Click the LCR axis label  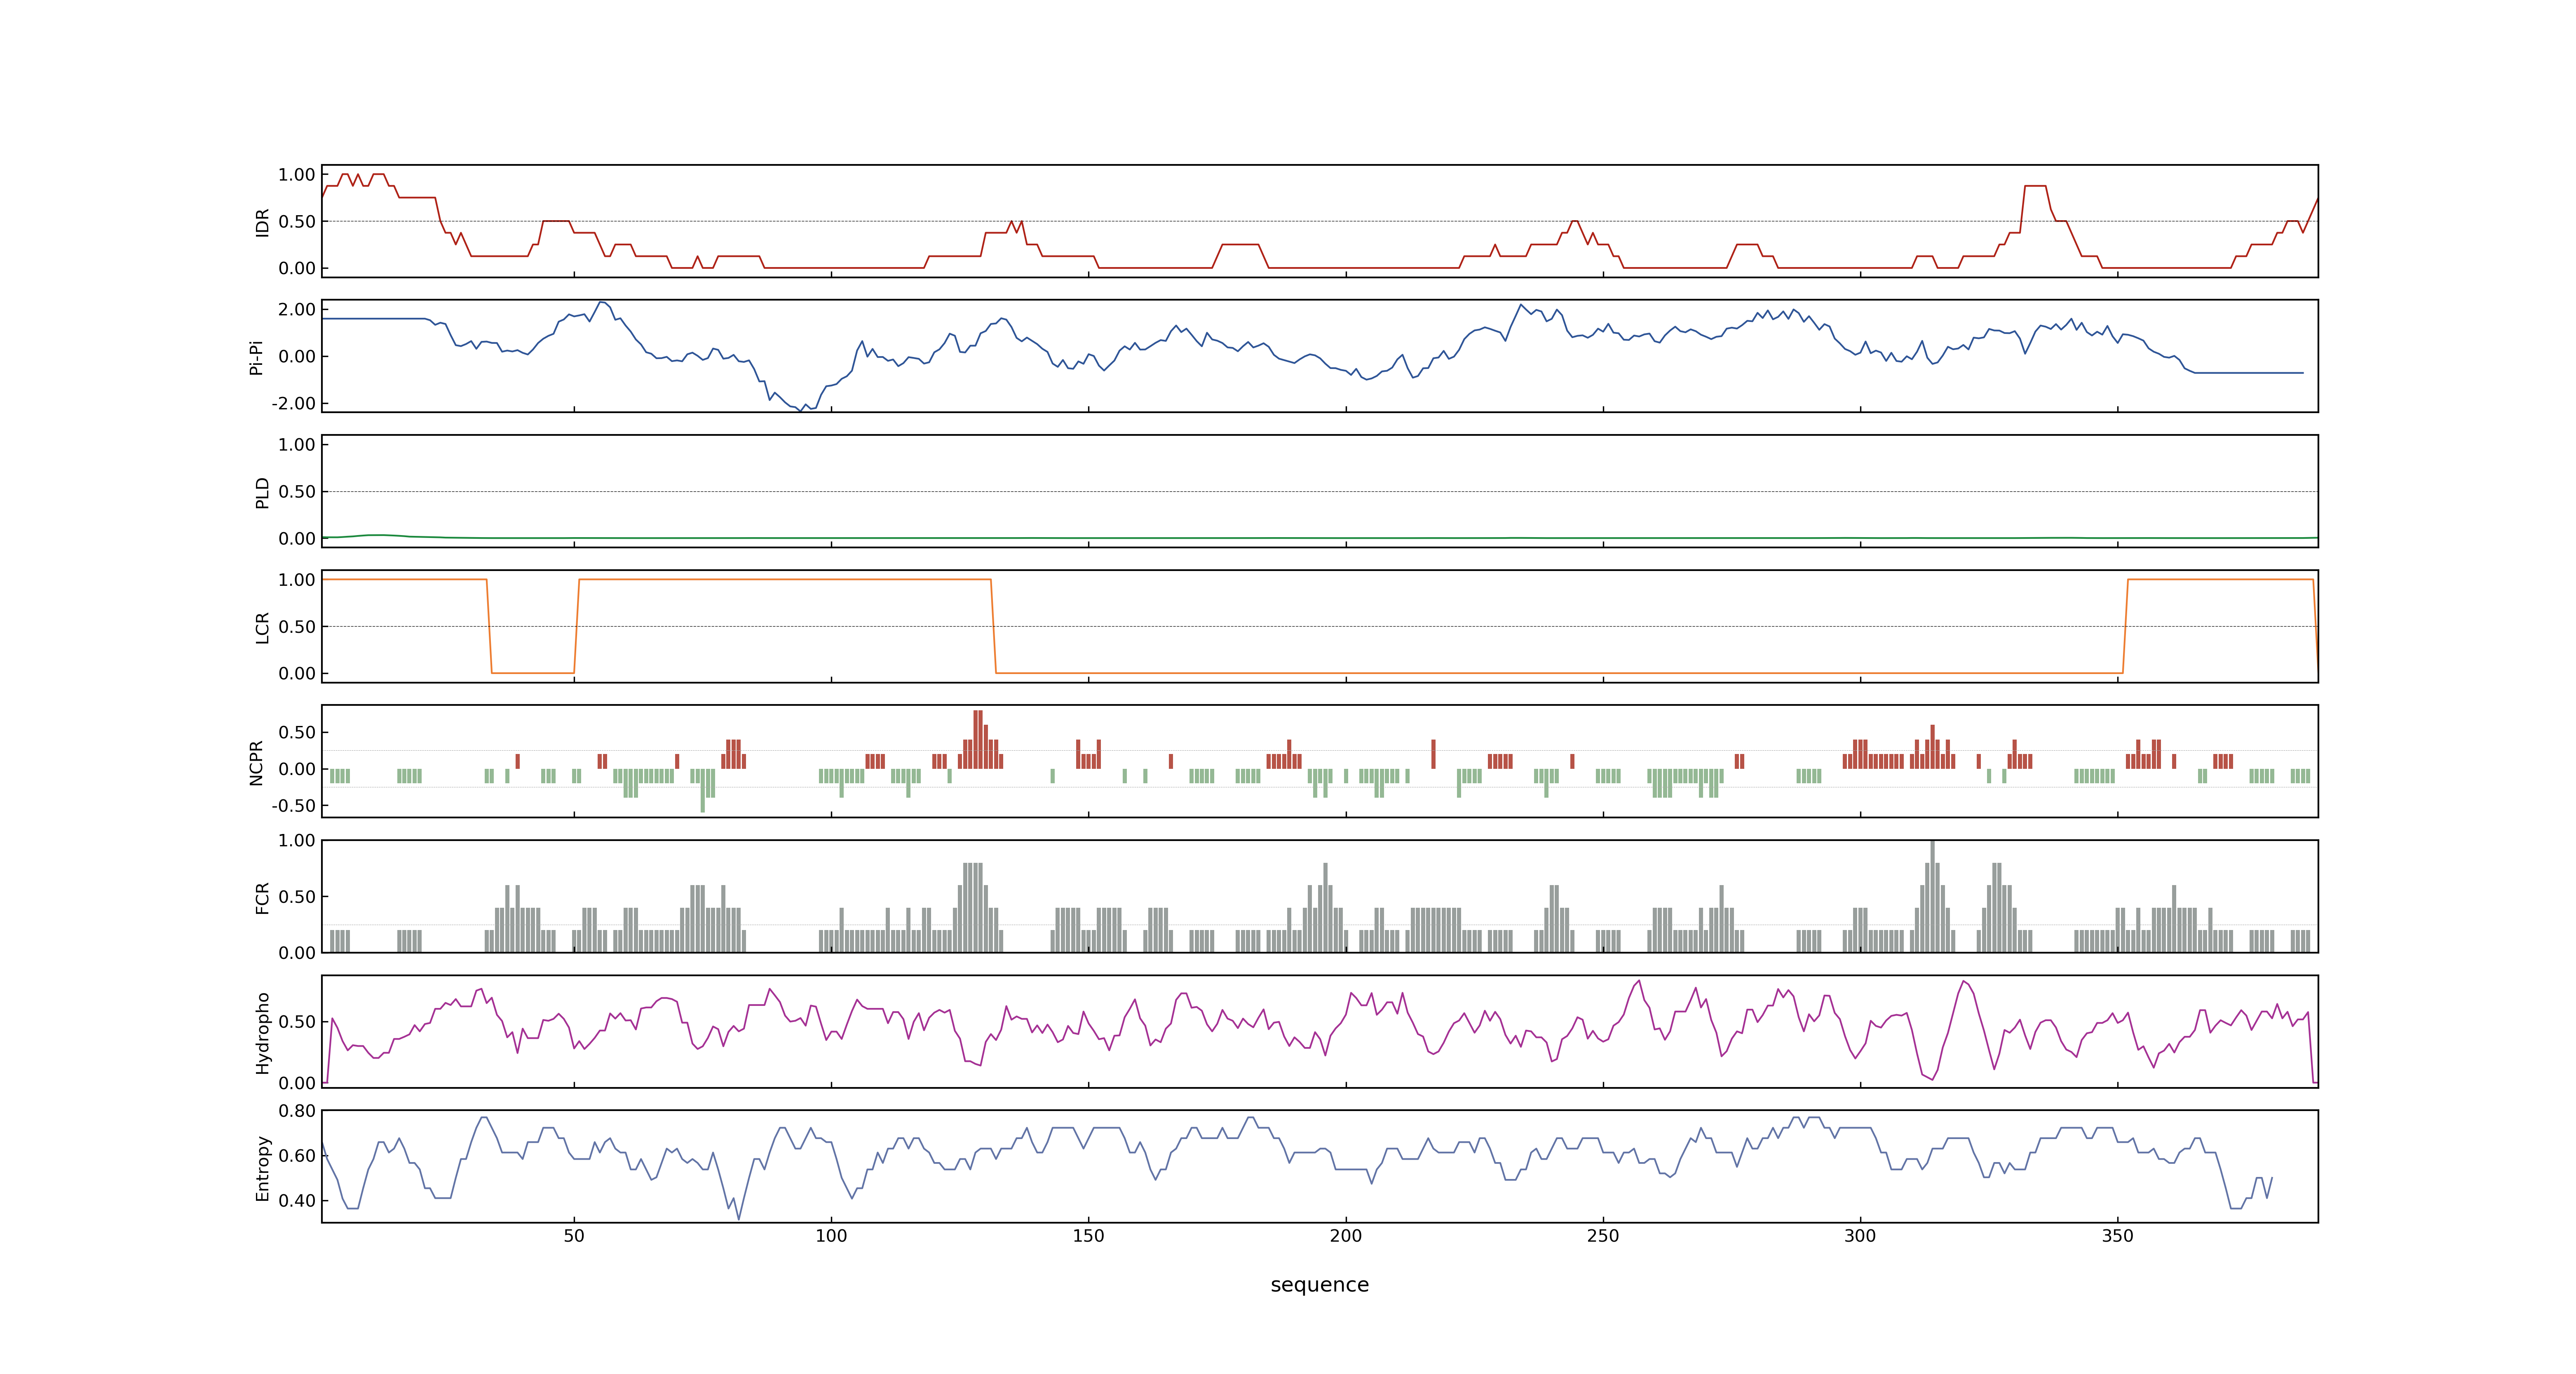tap(262, 628)
